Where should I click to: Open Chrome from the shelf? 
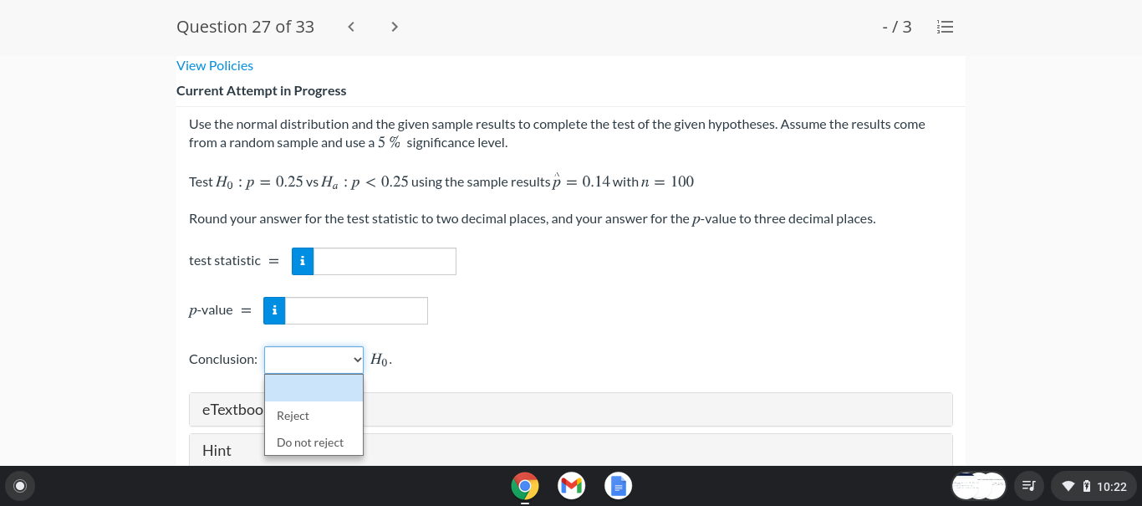pyautogui.click(x=525, y=486)
